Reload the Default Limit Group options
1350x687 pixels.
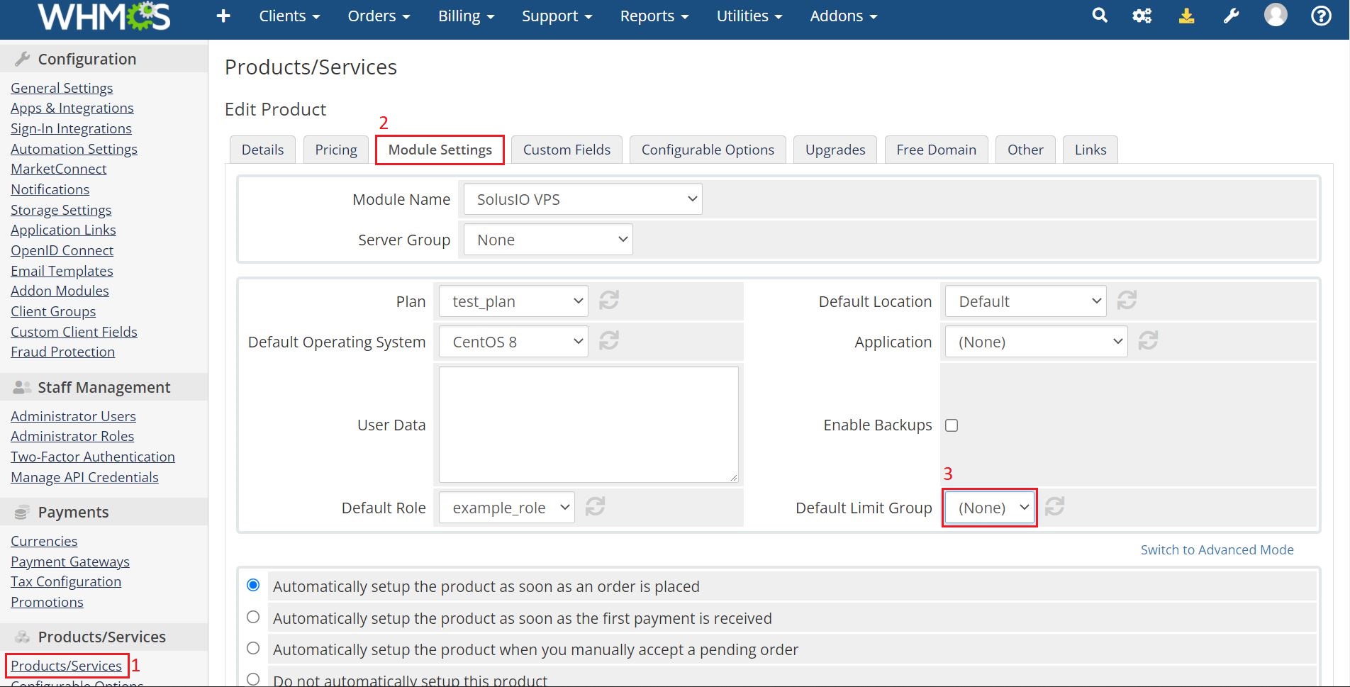pyautogui.click(x=1054, y=506)
